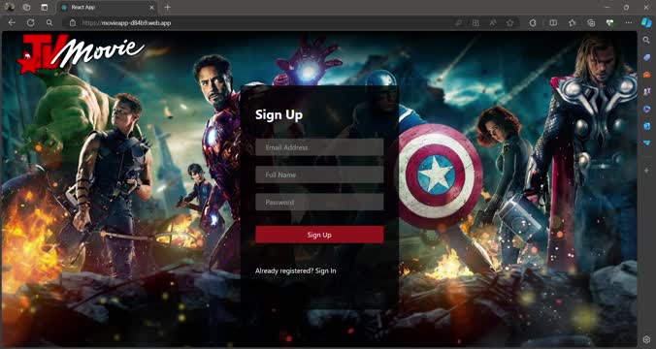Click the "Already registered?" text
The height and width of the screenshot is (349, 656).
pyautogui.click(x=284, y=270)
